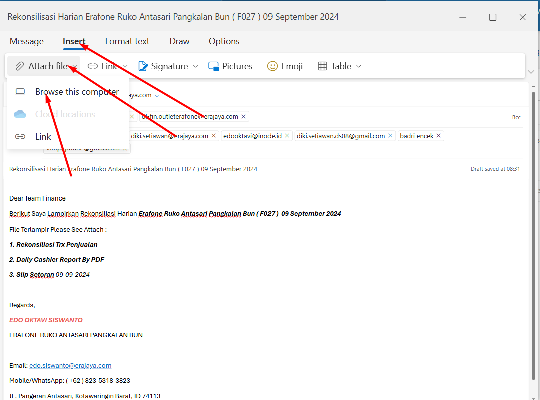
Task: Click the Attach file paperclip icon
Action: pyautogui.click(x=20, y=66)
